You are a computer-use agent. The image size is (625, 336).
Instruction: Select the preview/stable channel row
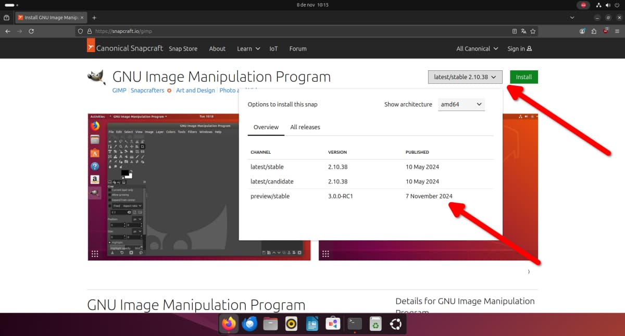[370, 196]
